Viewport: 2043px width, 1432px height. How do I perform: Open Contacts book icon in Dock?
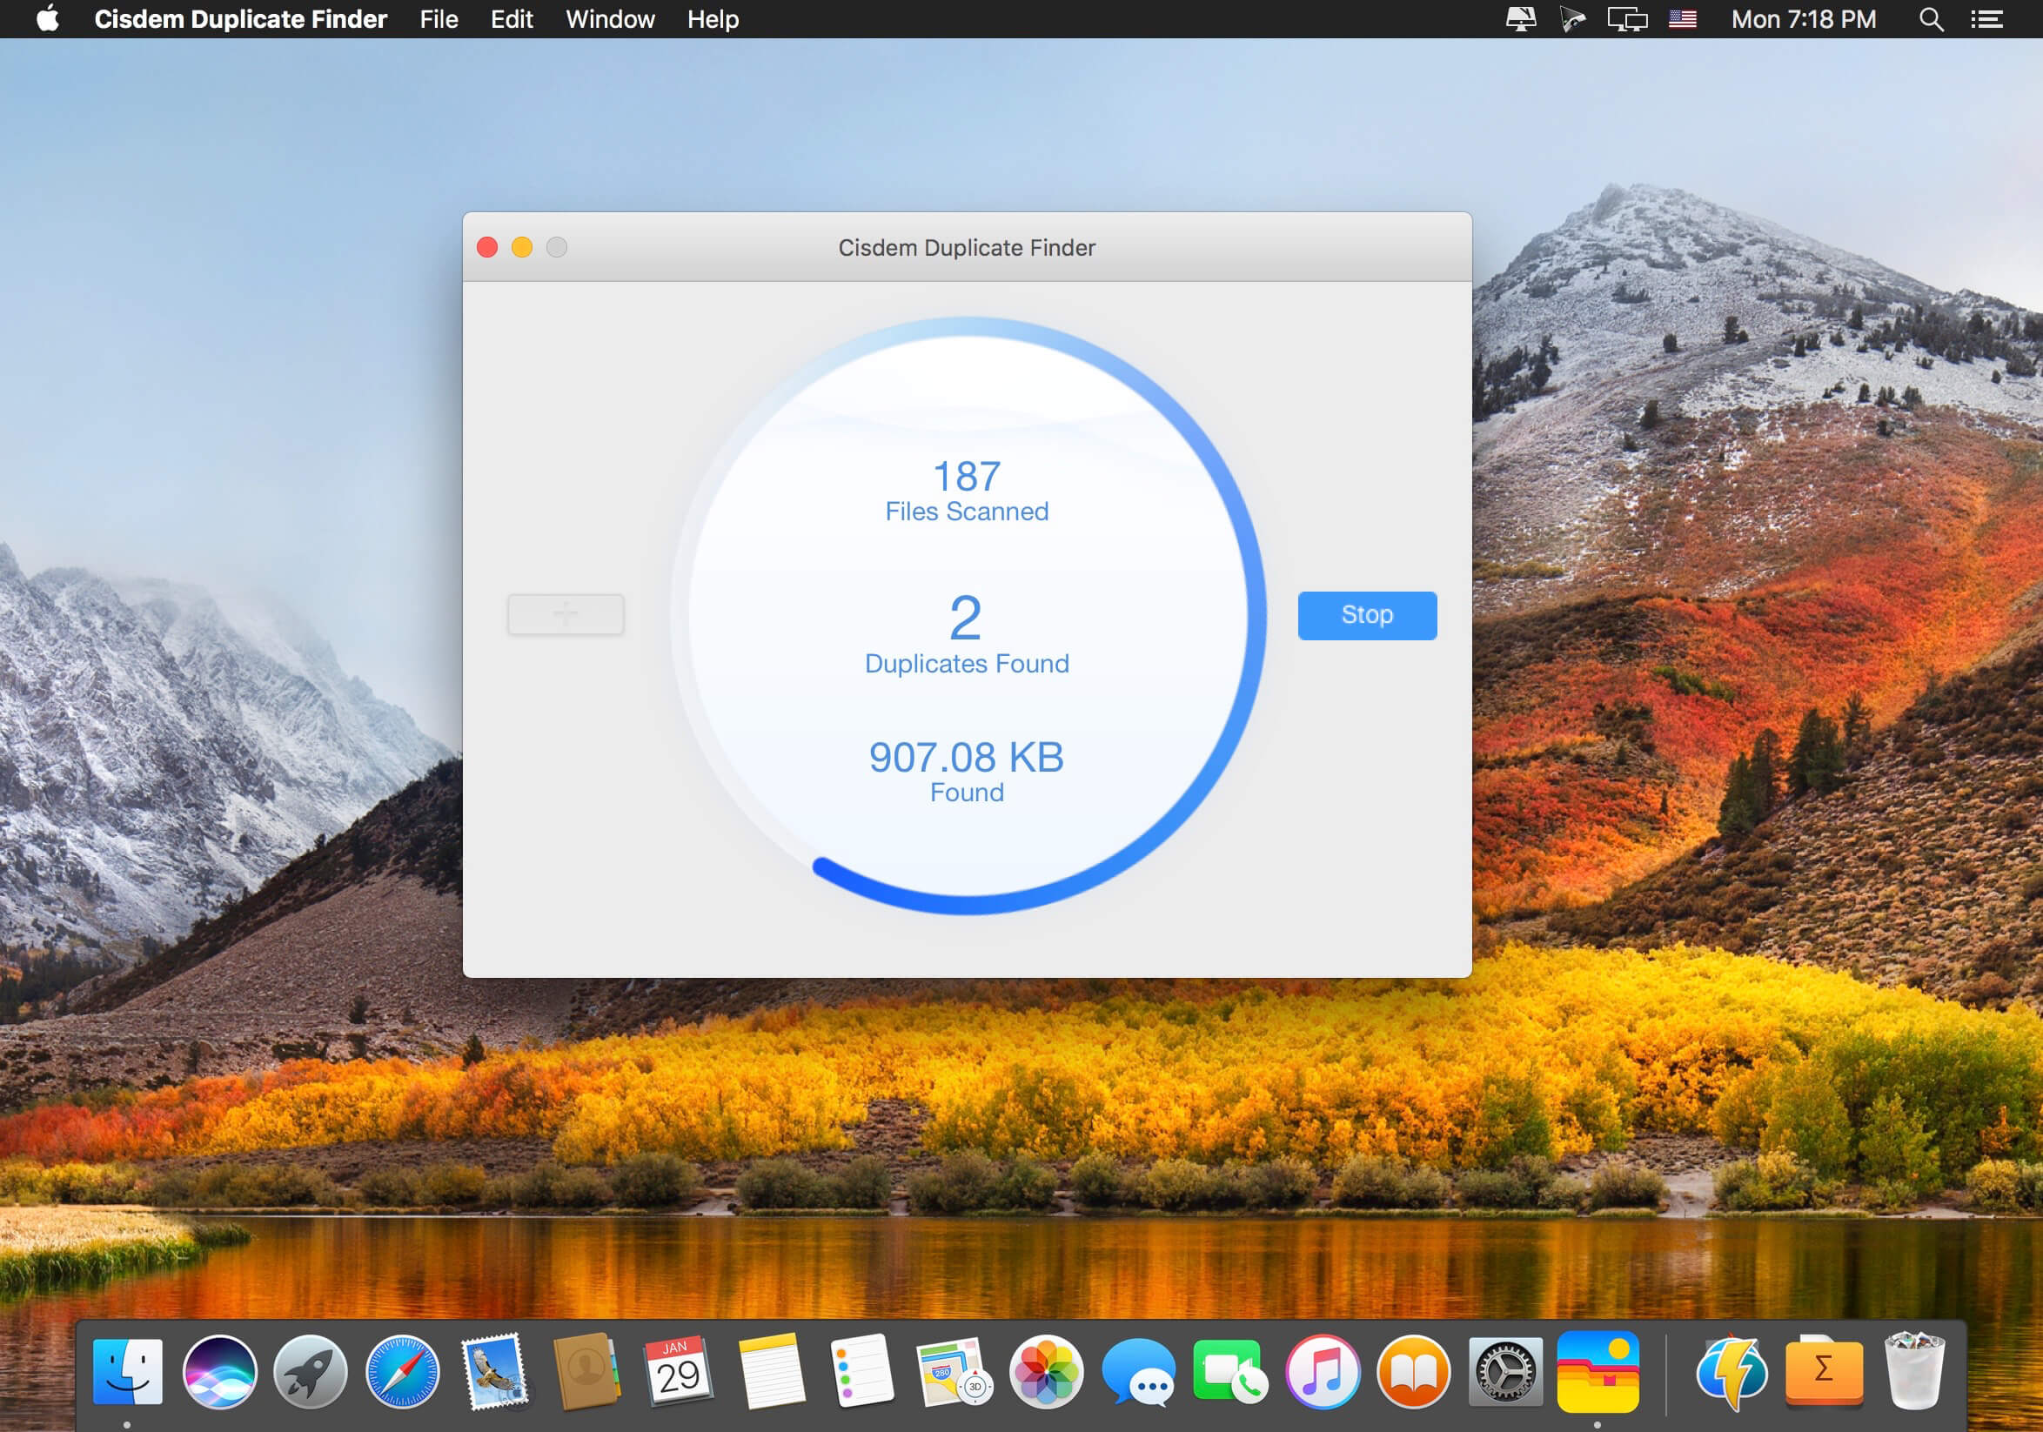tap(586, 1373)
